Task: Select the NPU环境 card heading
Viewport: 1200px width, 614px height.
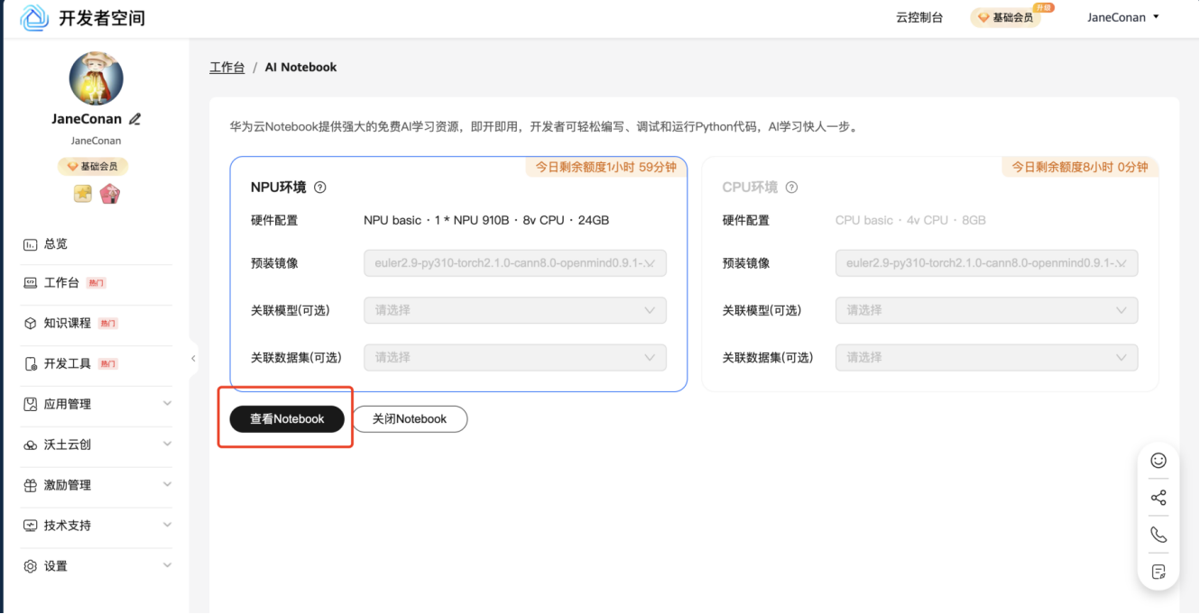Action: pos(279,188)
